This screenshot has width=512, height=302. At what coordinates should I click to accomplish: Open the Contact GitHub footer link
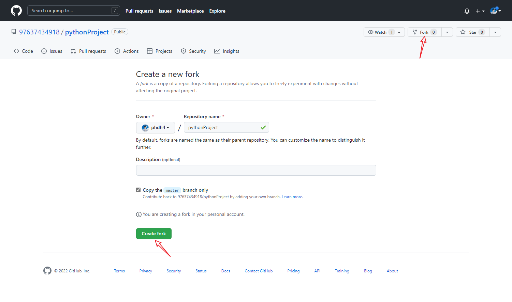259,271
